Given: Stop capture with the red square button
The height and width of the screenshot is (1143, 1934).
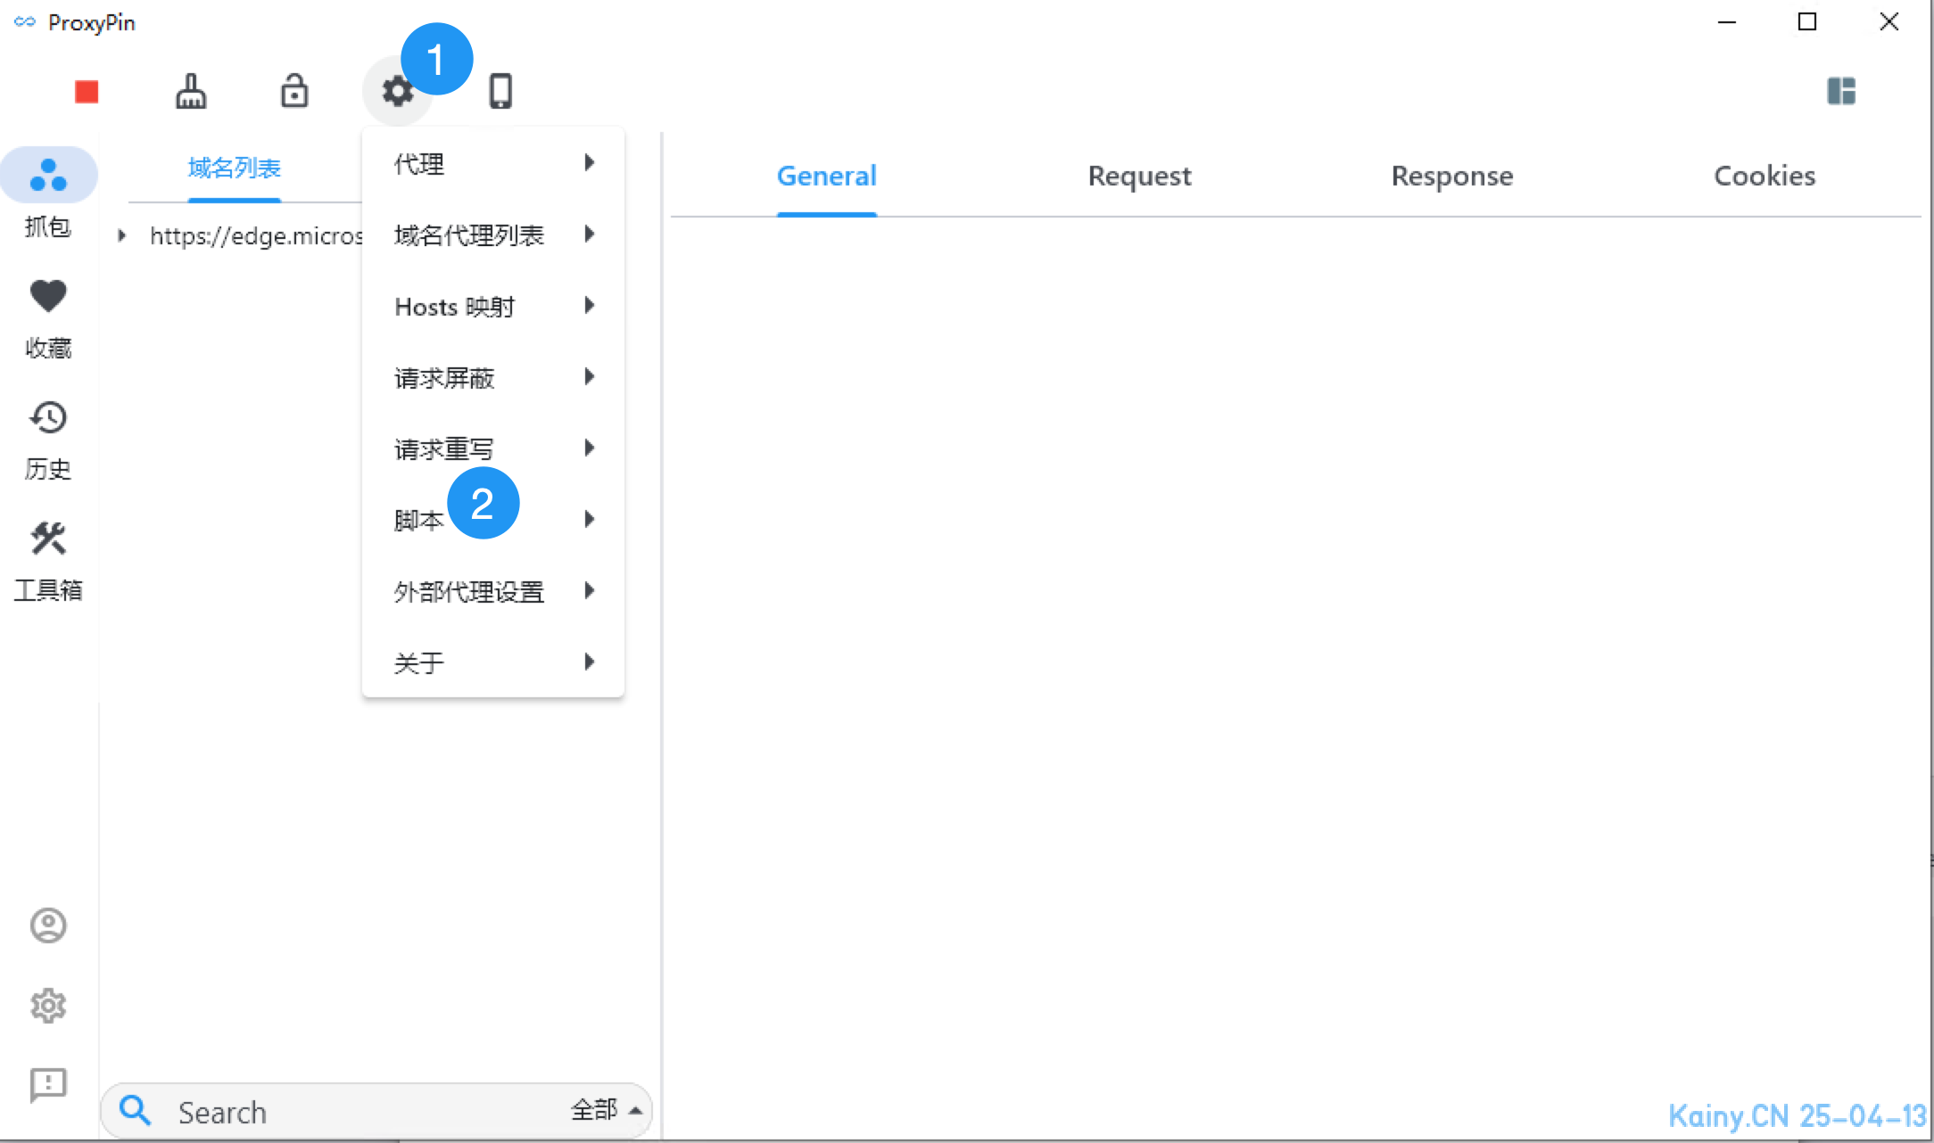Looking at the screenshot, I should coord(87,92).
